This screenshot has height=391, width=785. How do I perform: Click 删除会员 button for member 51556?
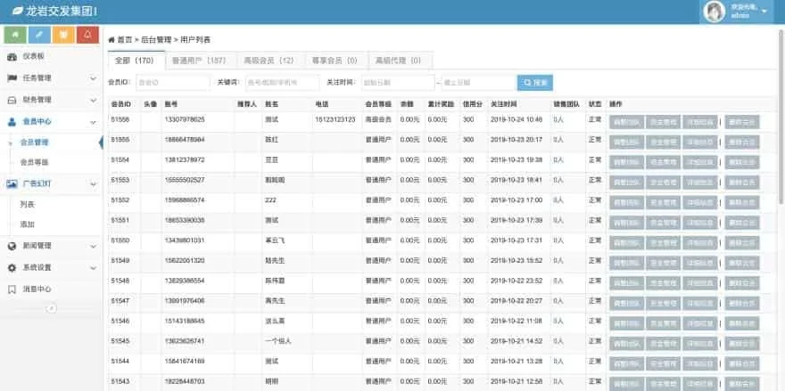pyautogui.click(x=742, y=120)
